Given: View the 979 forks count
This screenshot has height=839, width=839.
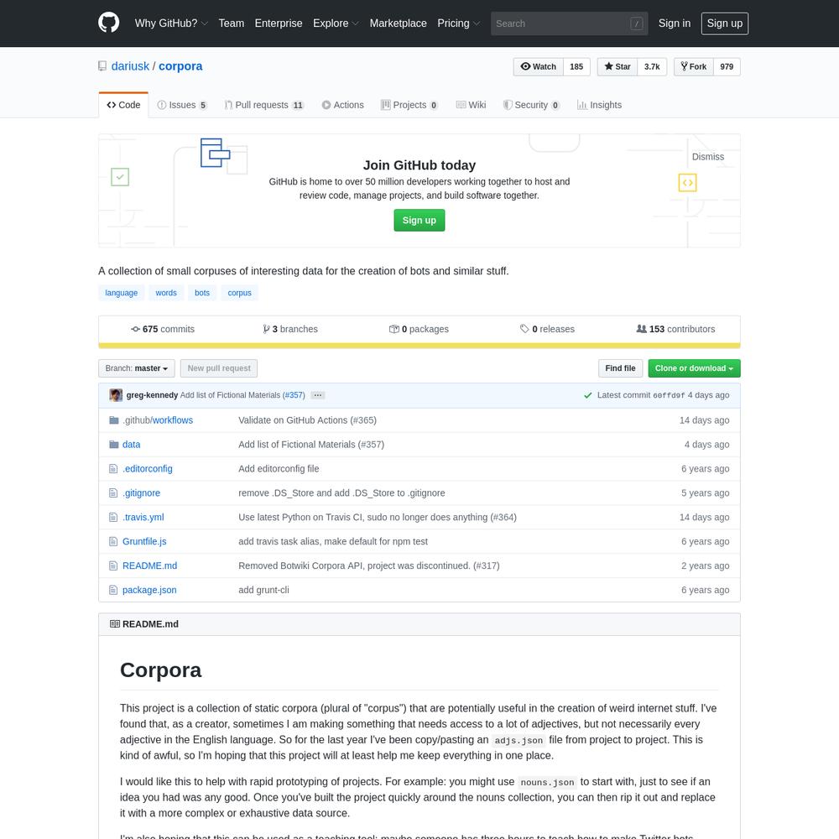Looking at the screenshot, I should [x=727, y=67].
